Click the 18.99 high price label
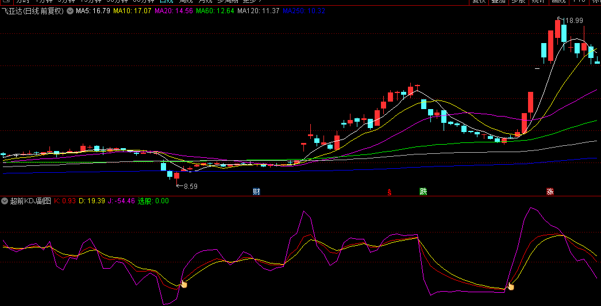 click(x=573, y=21)
